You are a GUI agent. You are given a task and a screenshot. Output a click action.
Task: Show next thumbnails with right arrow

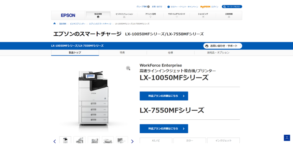(x=132, y=141)
